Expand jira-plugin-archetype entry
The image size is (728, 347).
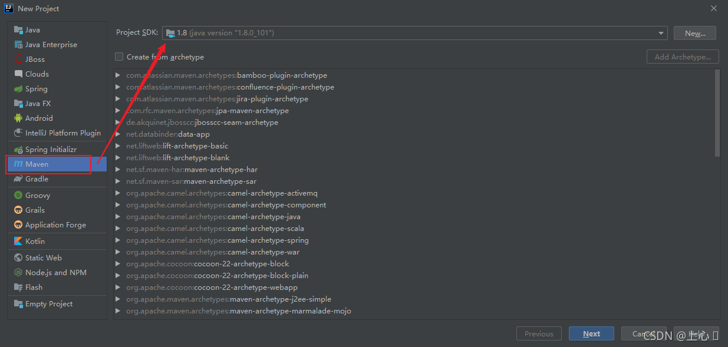click(118, 98)
